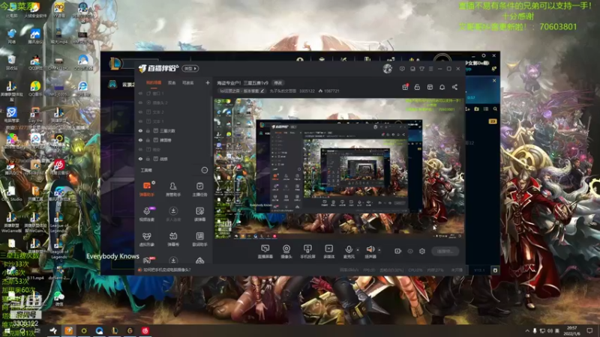Expand the Windows system tray chevron
The image size is (600, 337).
527,330
